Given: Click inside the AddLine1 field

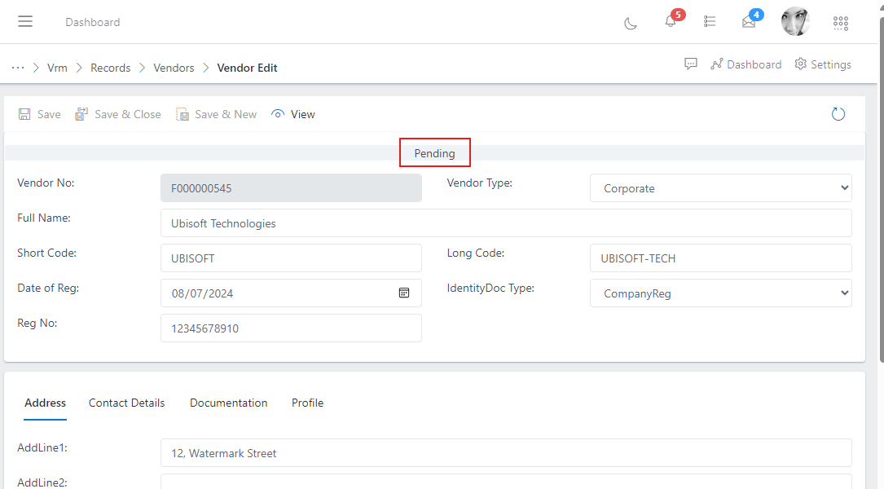Looking at the screenshot, I should 506,452.
